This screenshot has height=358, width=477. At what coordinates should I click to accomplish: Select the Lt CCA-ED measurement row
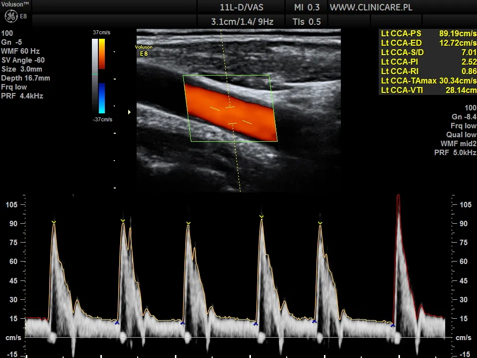428,43
